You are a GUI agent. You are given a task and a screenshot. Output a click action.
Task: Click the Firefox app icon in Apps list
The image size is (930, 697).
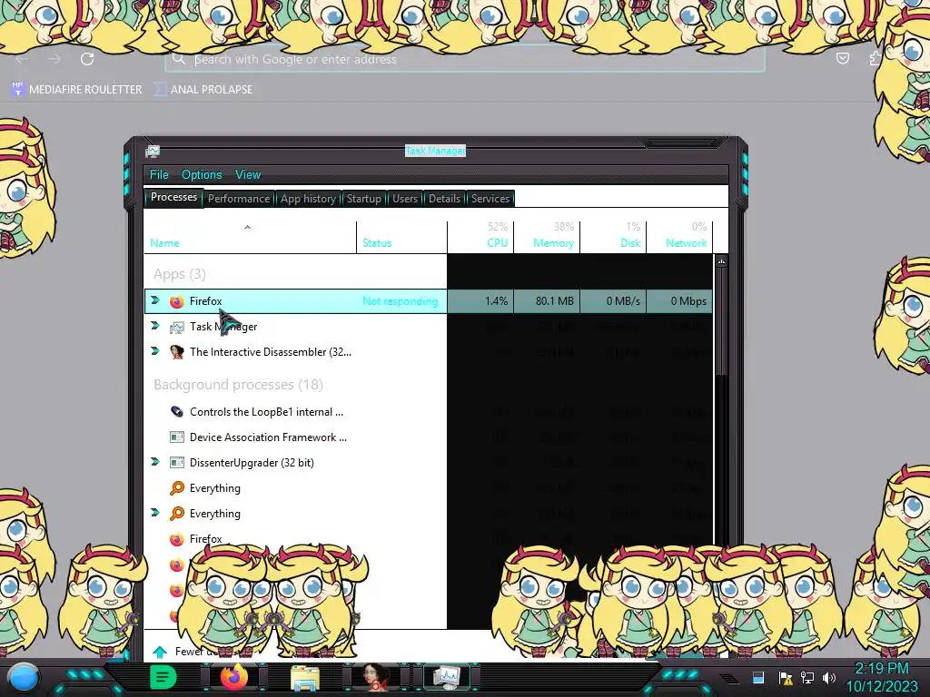click(177, 301)
